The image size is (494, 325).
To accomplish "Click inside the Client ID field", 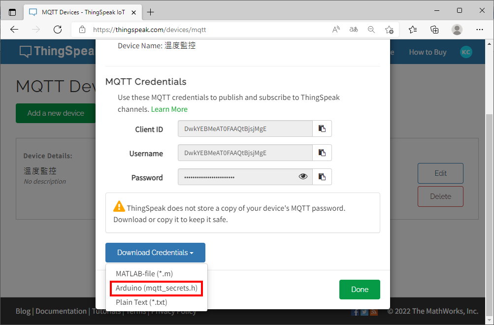I will click(245, 129).
